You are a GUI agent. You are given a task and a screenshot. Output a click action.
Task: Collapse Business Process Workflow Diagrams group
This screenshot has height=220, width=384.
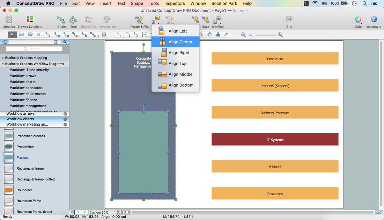[x=3, y=64]
